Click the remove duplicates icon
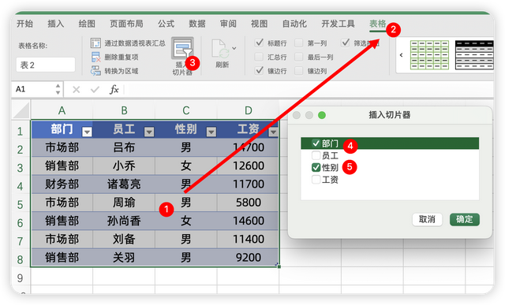The height and width of the screenshot is (305, 505). [95, 57]
